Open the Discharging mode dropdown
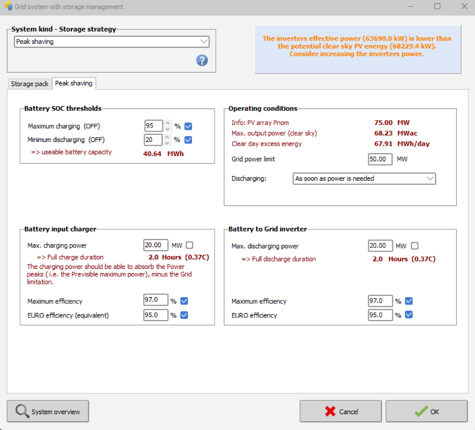Image resolution: width=475 pixels, height=430 pixels. click(x=430, y=178)
